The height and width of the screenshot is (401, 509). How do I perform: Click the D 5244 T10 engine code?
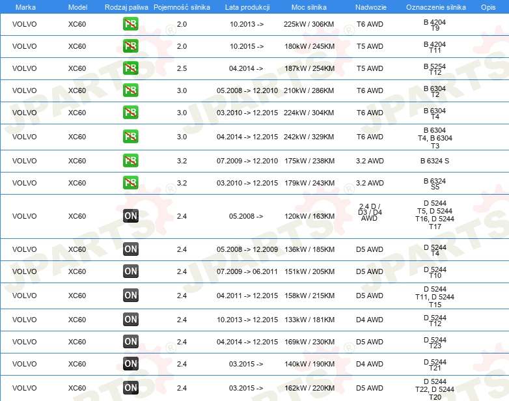coord(435,272)
